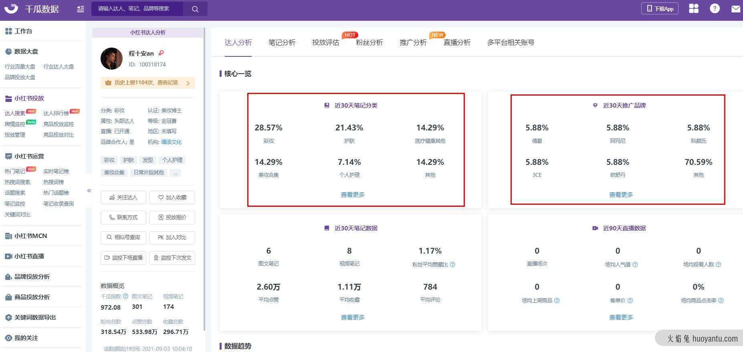The height and width of the screenshot is (352, 743).
Task: Click 联系方式 button
Action: [x=123, y=217]
